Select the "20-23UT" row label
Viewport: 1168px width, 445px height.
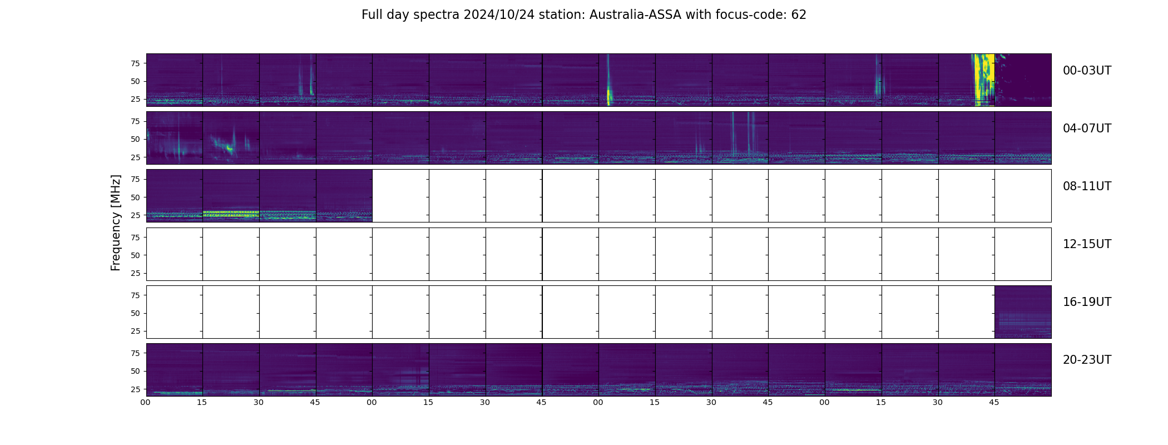pos(1087,360)
